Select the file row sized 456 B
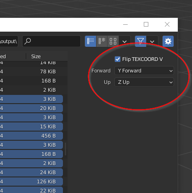 click(x=31, y=136)
